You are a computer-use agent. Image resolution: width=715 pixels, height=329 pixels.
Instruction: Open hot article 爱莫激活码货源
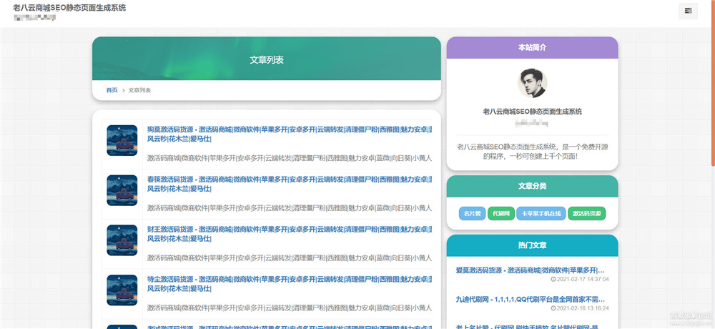coord(531,270)
